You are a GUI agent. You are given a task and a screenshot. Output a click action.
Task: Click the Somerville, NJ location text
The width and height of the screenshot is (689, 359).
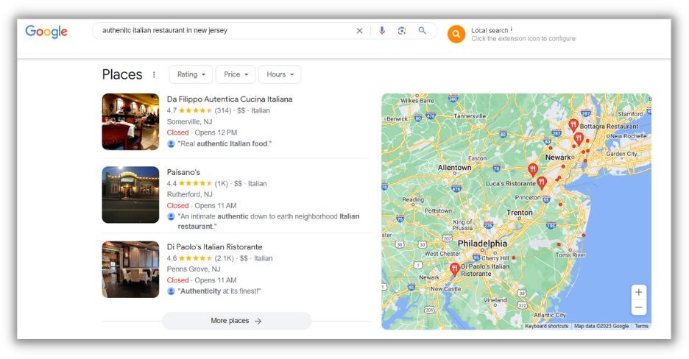189,121
